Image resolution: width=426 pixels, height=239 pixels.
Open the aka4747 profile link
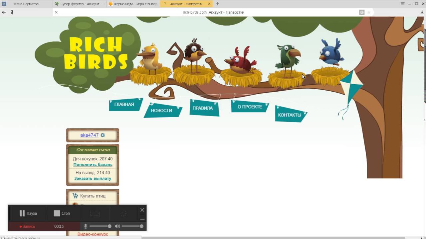coord(90,135)
